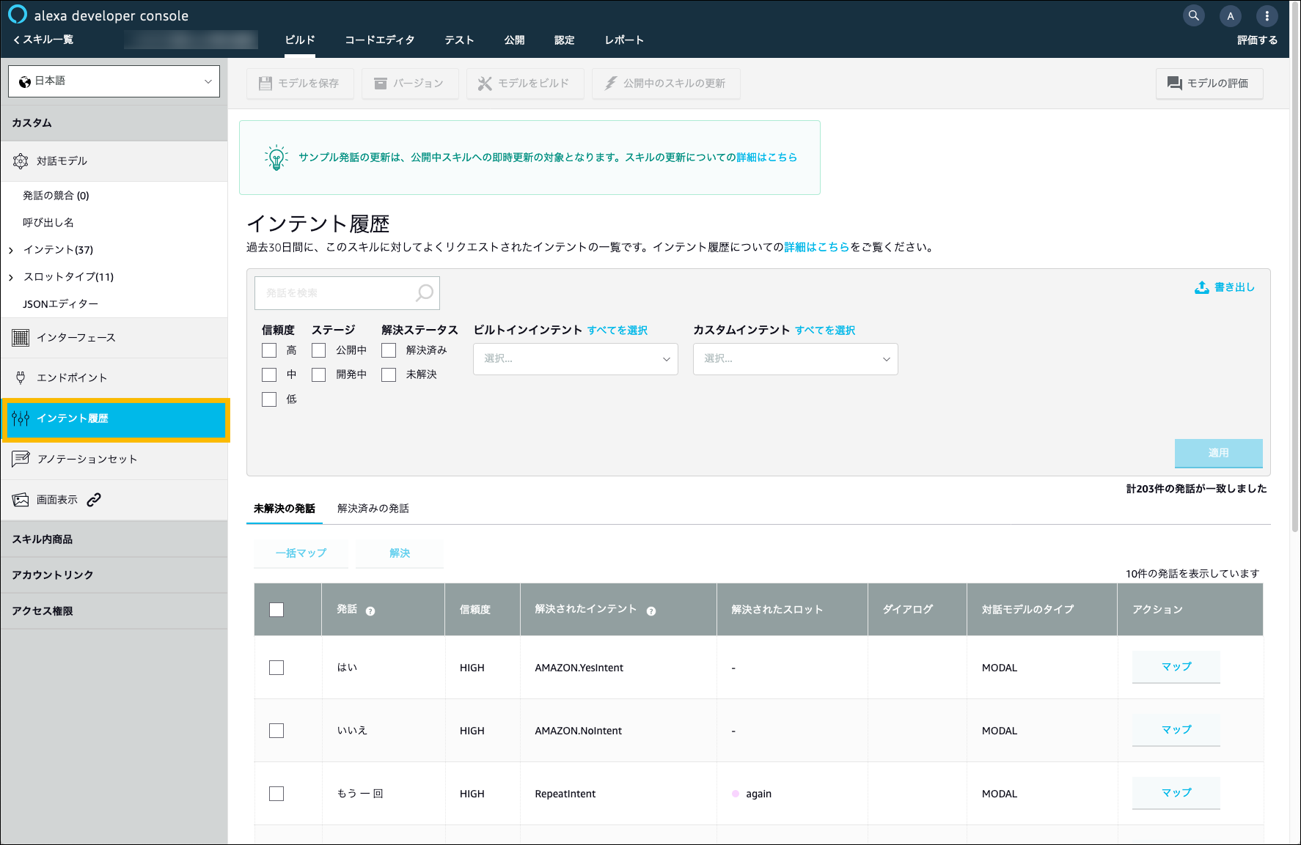
Task: Select the はい utterance row checkbox
Action: click(x=276, y=668)
